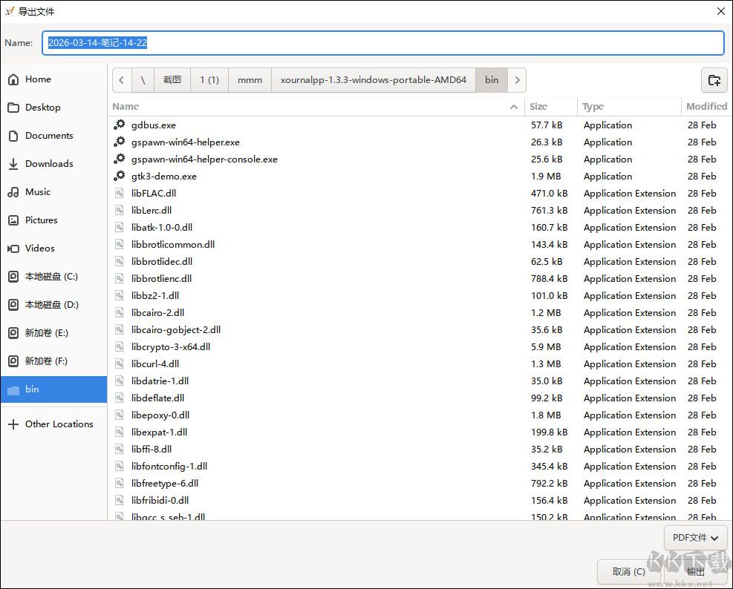
Task: Select gspawn-win64-helper-console.exe file
Action: pos(420,159)
